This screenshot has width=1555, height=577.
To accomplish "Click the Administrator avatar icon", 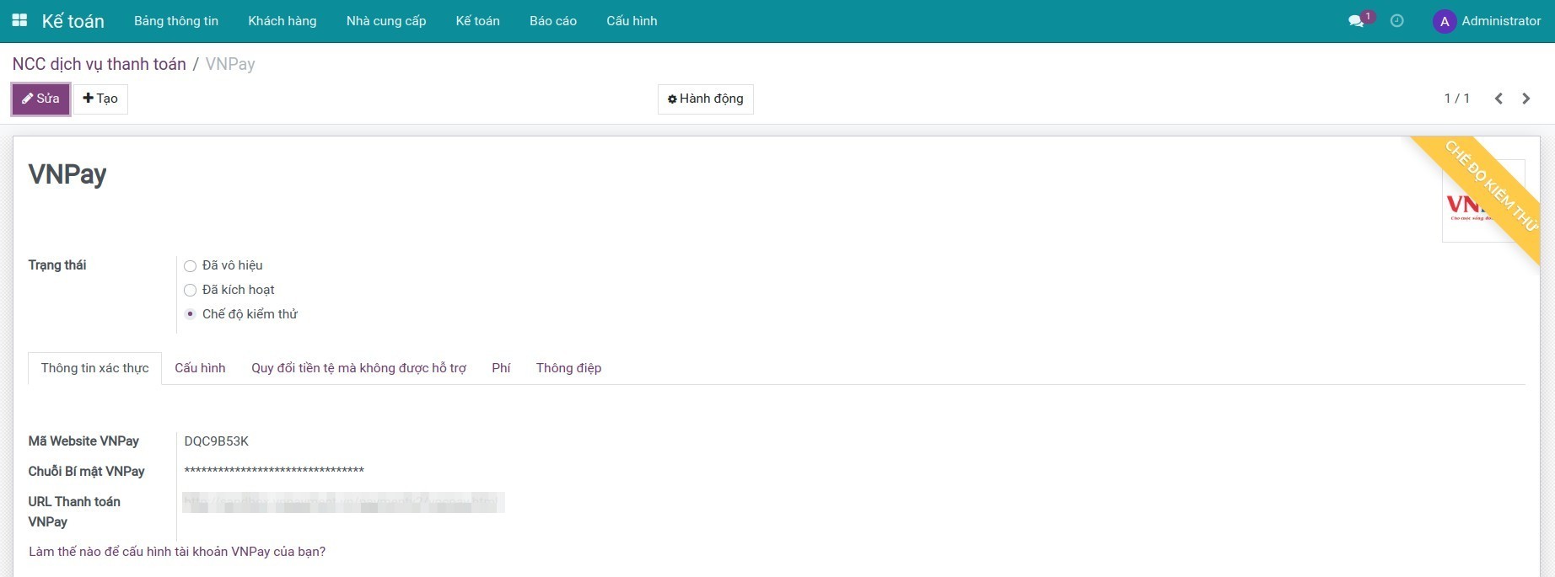I will pos(1444,21).
